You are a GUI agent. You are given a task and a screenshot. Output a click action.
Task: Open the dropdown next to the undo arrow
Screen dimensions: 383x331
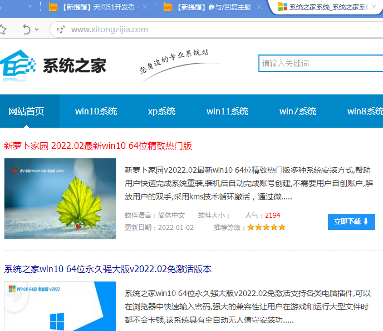37,29
